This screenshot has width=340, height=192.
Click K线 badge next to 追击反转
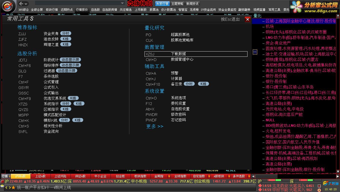coord(65,39)
